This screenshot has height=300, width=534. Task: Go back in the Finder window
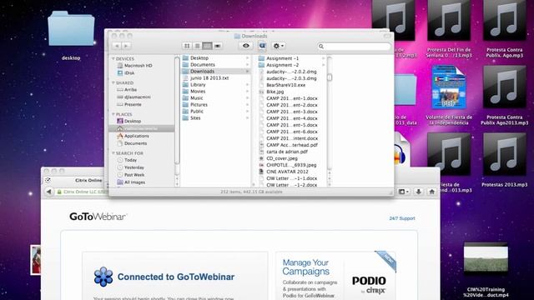(117, 46)
